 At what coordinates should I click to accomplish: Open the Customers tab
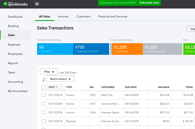pos(83,17)
